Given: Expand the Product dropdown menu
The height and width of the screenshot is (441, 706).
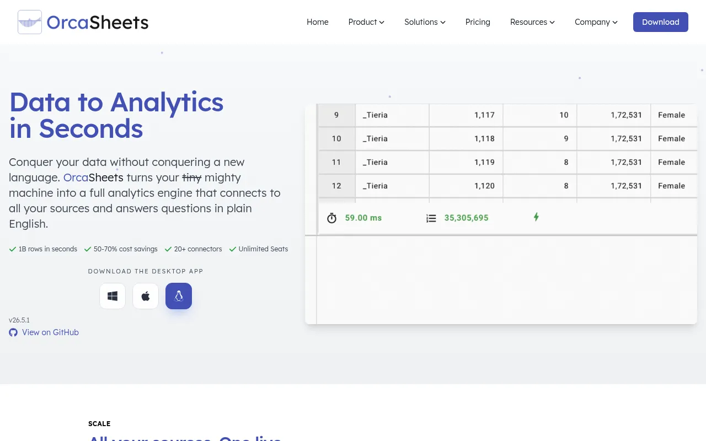Looking at the screenshot, I should (366, 22).
